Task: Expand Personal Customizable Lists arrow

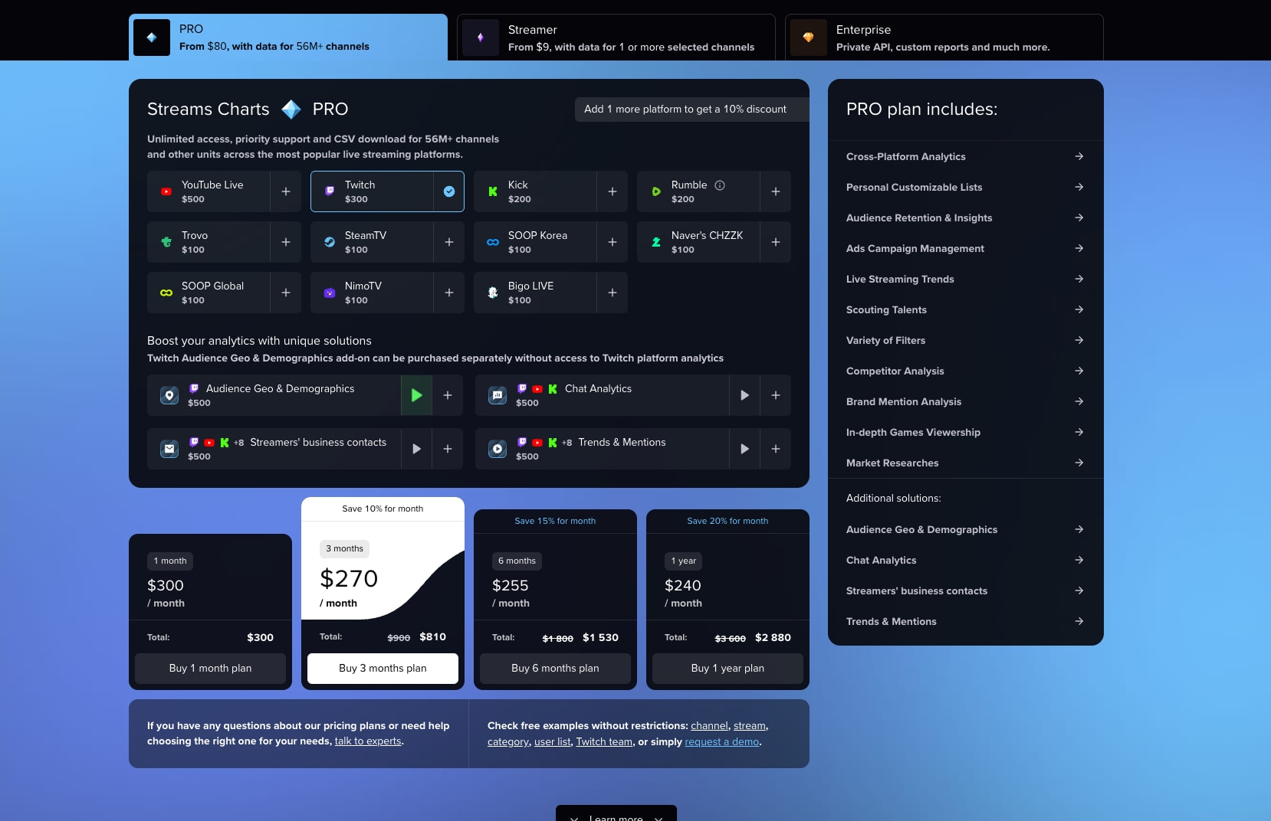Action: pyautogui.click(x=1079, y=187)
